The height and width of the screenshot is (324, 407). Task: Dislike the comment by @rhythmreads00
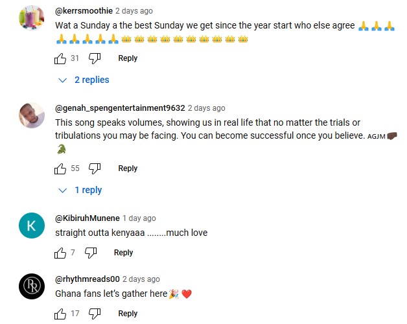pyautogui.click(x=95, y=314)
